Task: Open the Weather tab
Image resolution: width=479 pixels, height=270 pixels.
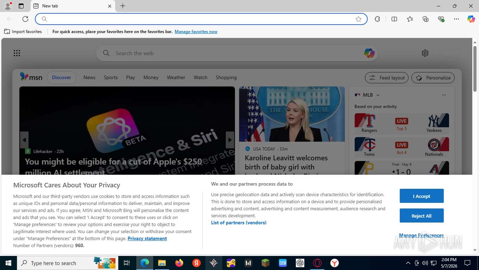Action: tap(176, 77)
